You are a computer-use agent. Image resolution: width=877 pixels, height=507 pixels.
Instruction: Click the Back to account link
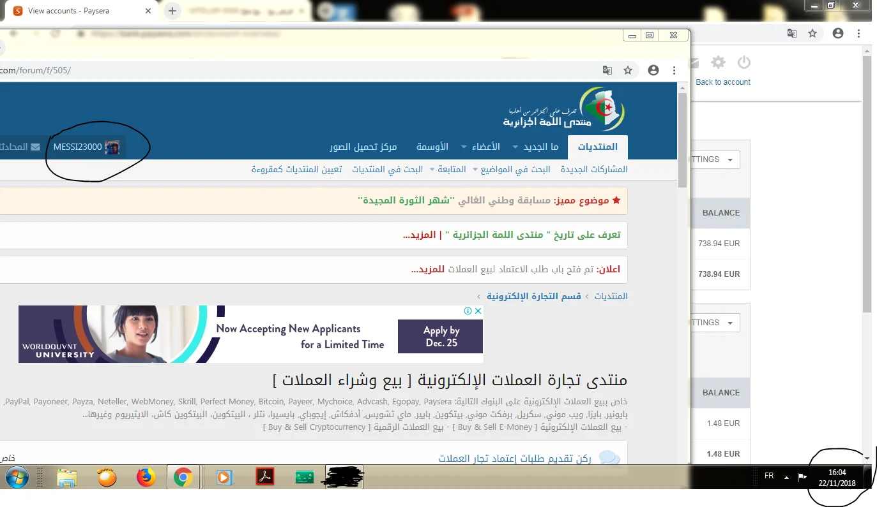tap(722, 82)
